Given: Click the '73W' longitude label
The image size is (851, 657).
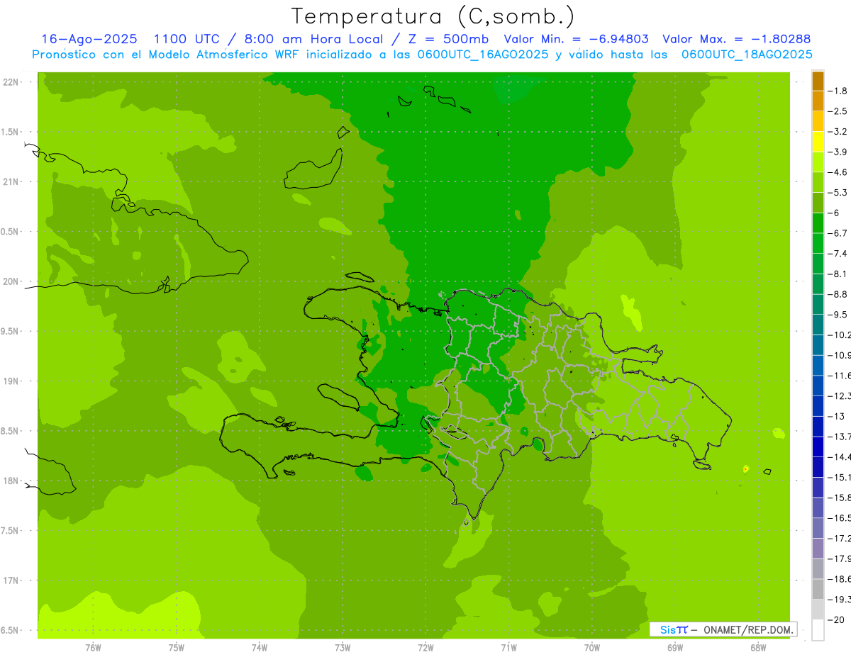Looking at the screenshot, I should click(343, 648).
